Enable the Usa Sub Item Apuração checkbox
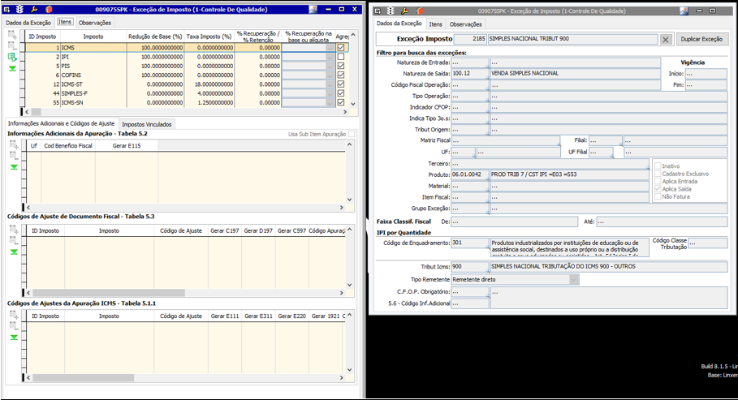 [x=352, y=134]
